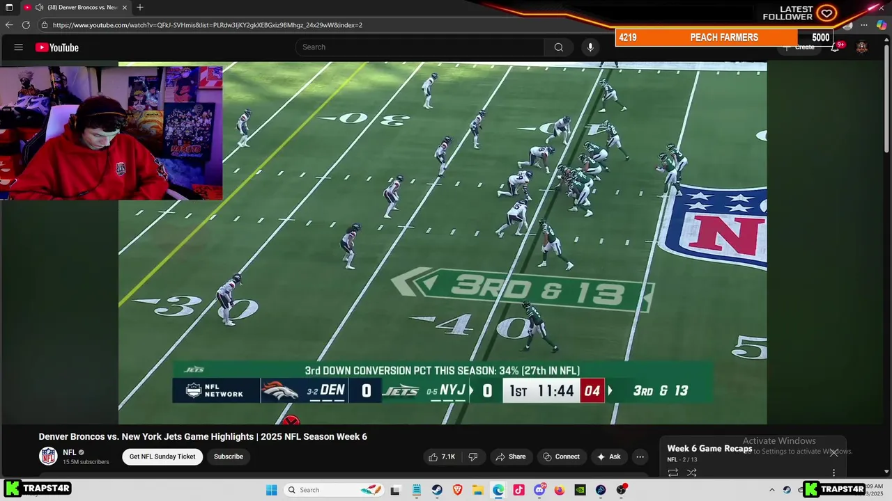Open Task View on taskbar
The image size is (892, 501).
coord(395,490)
